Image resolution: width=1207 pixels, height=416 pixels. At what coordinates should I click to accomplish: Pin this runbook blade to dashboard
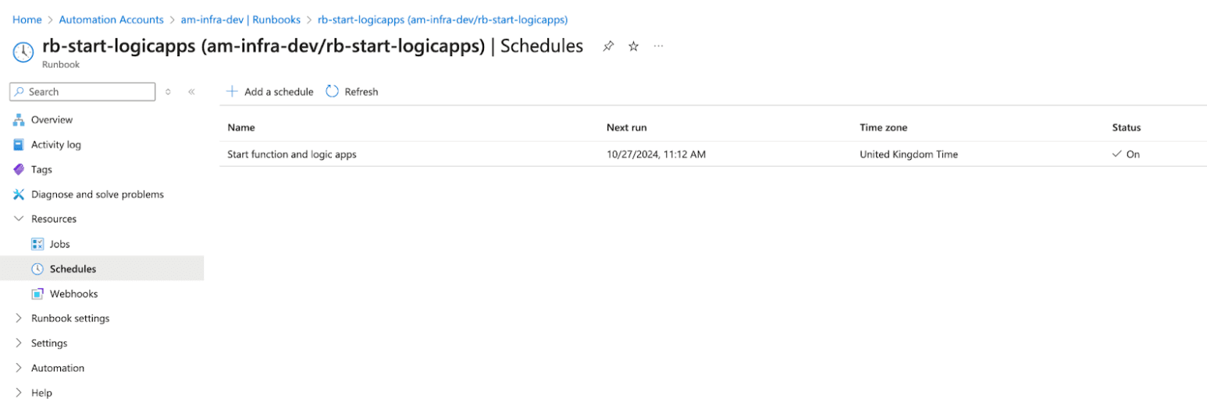[x=608, y=47]
